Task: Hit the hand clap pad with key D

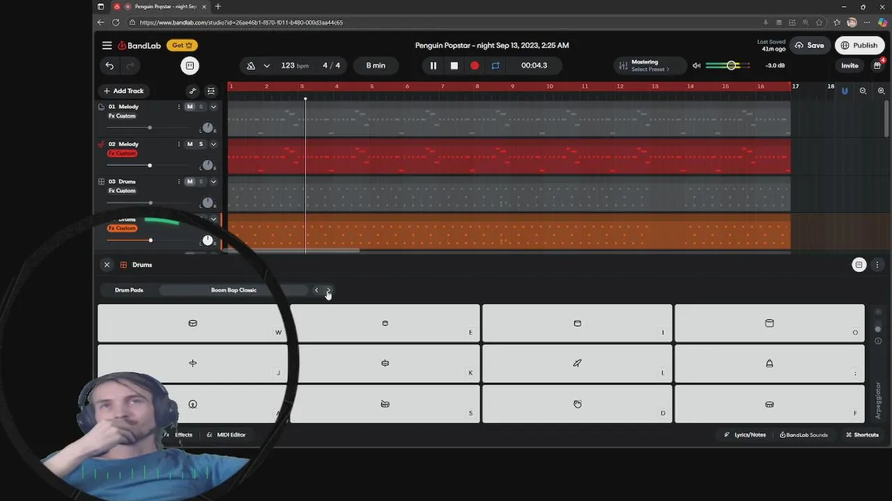Action: 577,404
